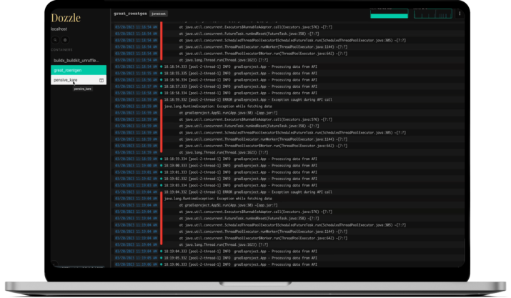The width and height of the screenshot is (511, 298).
Task: Click the green dot of the 18:19:00.333 entry
Action: (162, 165)
